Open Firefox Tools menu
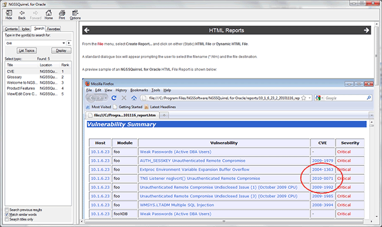 point(156,90)
